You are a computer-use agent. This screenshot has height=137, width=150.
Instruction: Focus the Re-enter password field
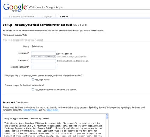coord(43,67)
